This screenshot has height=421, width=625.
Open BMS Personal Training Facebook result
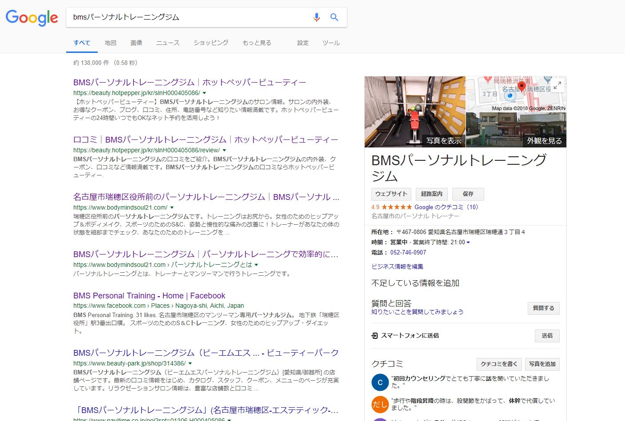(x=149, y=296)
